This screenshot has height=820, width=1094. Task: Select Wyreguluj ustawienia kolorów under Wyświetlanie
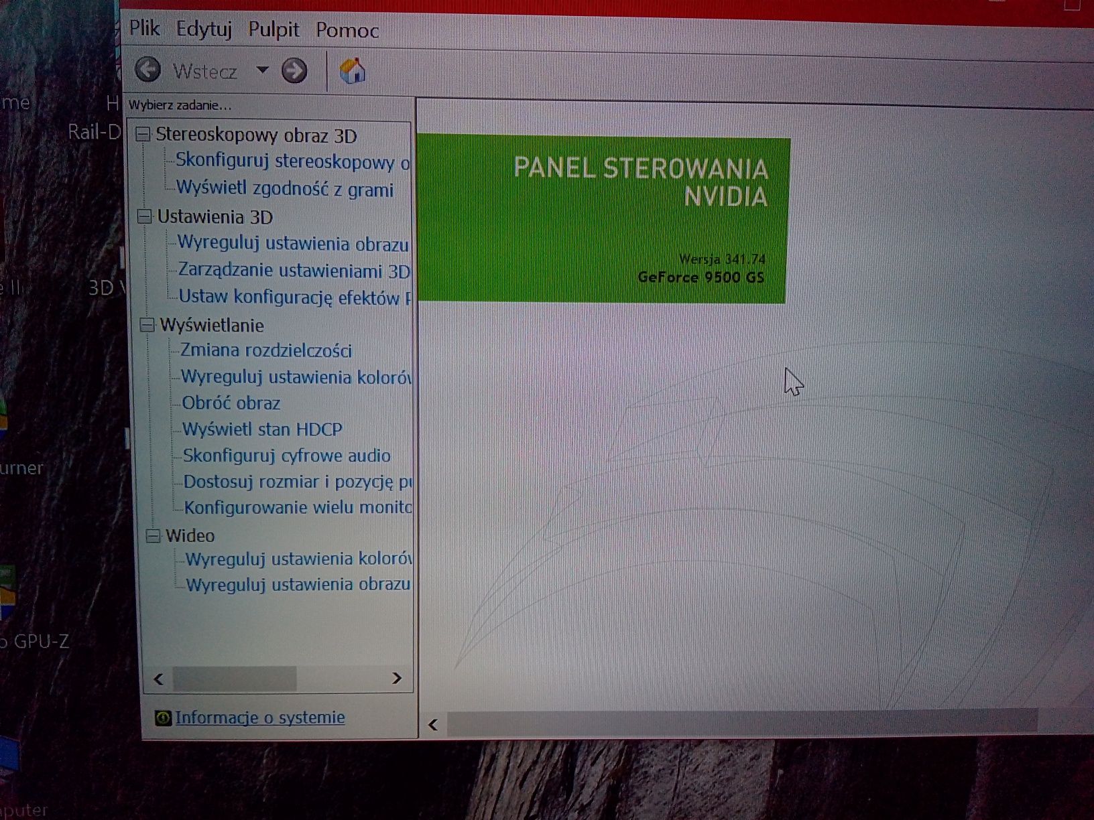point(296,377)
